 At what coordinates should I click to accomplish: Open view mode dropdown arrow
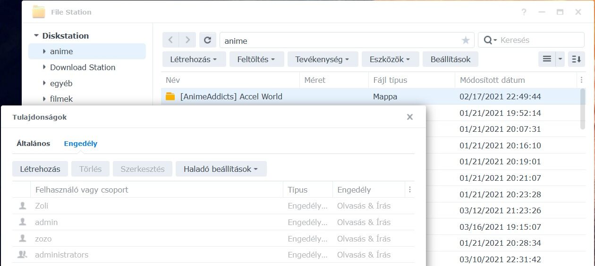[560, 59]
